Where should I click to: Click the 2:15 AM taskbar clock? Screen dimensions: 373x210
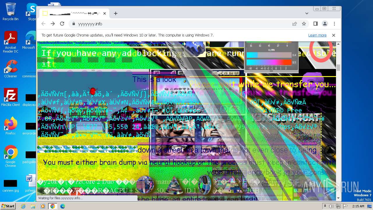[x=358, y=206]
